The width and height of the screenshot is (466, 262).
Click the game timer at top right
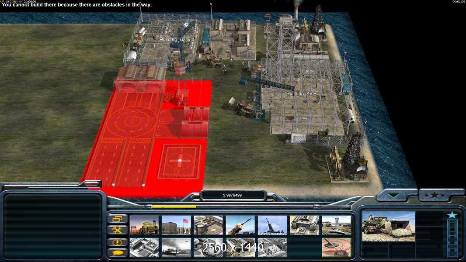[458, 2]
